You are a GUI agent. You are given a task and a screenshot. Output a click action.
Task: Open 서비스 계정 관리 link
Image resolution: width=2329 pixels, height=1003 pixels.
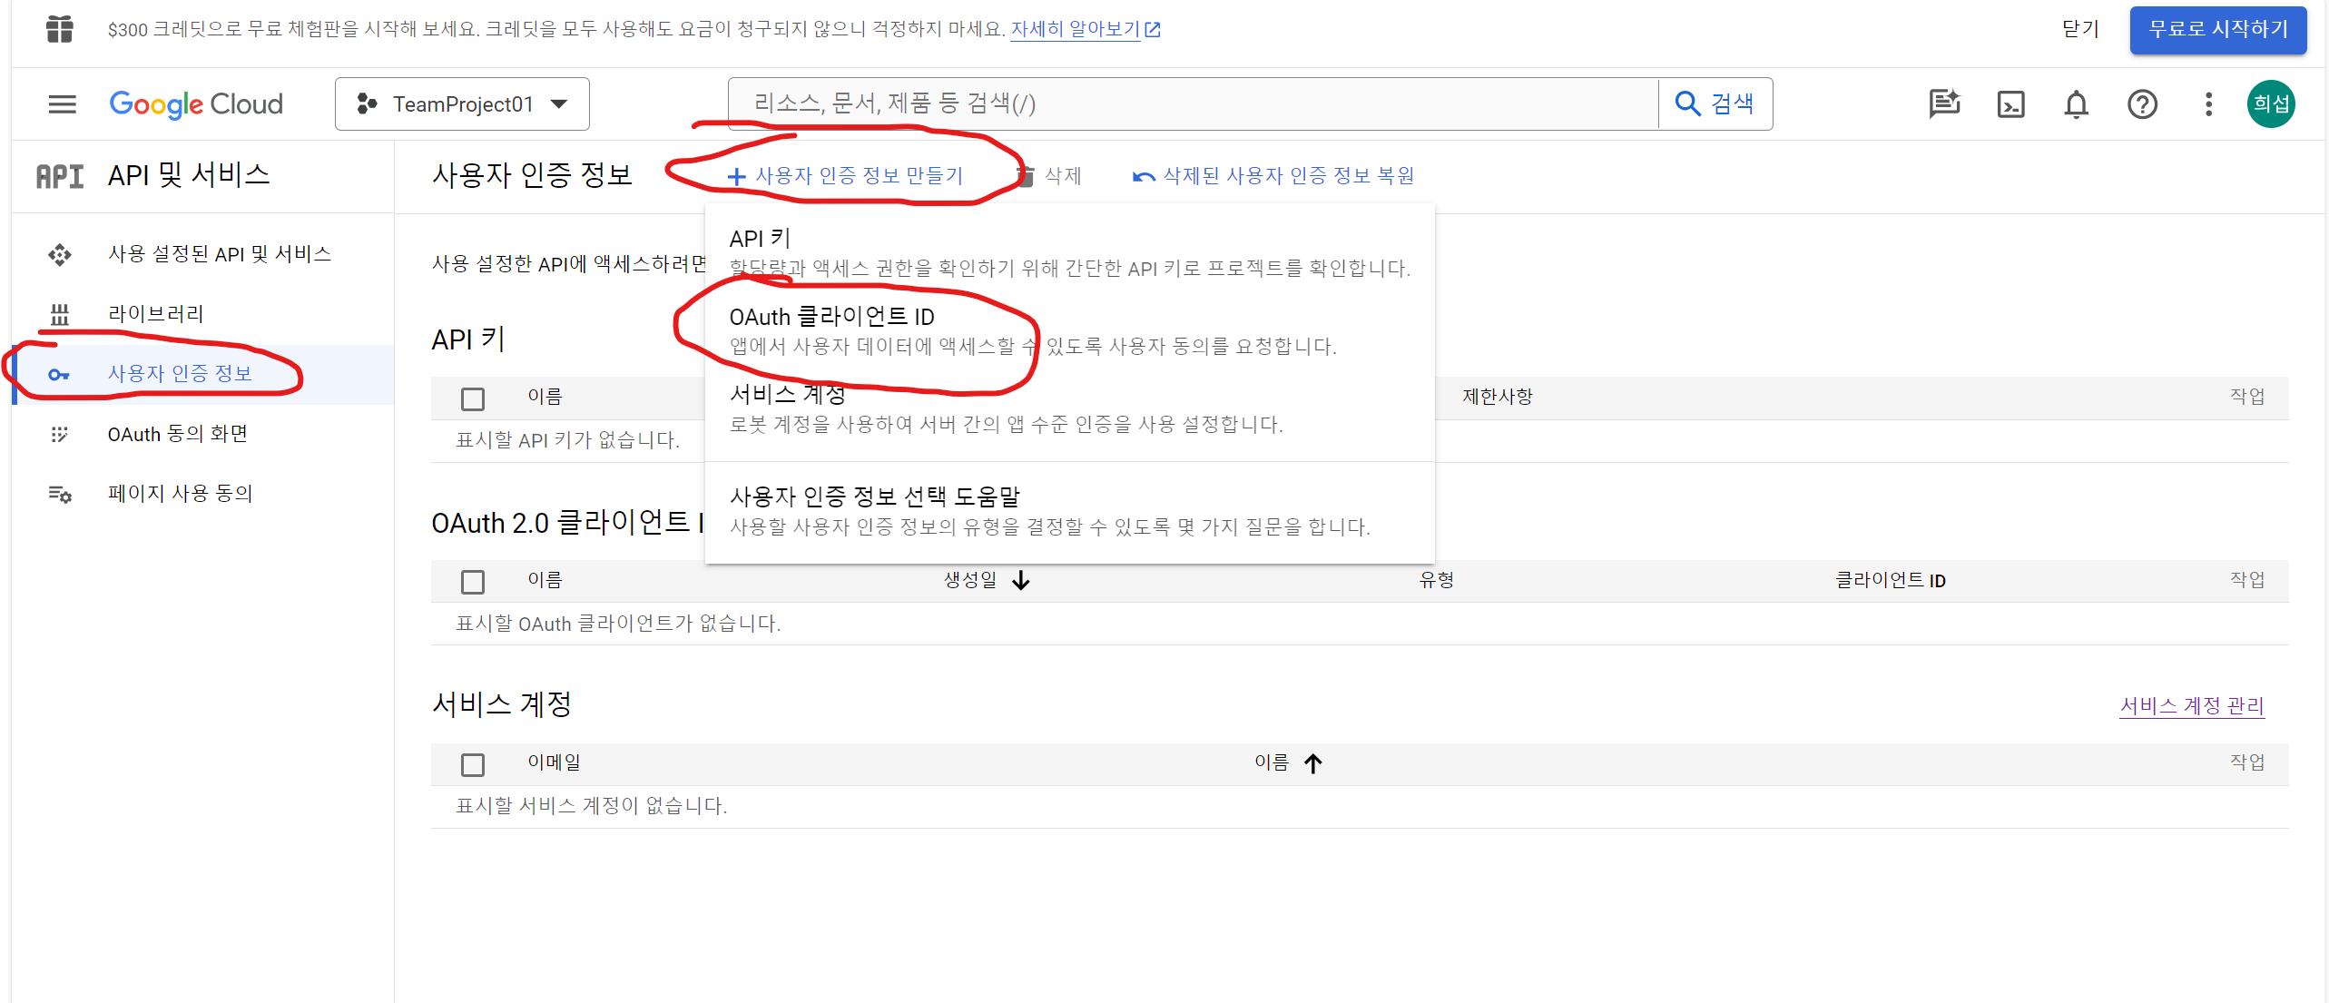(2191, 705)
